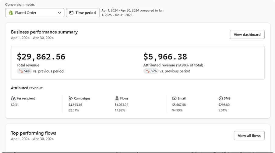Click the $29,862.56 total revenue figure

point(41,57)
